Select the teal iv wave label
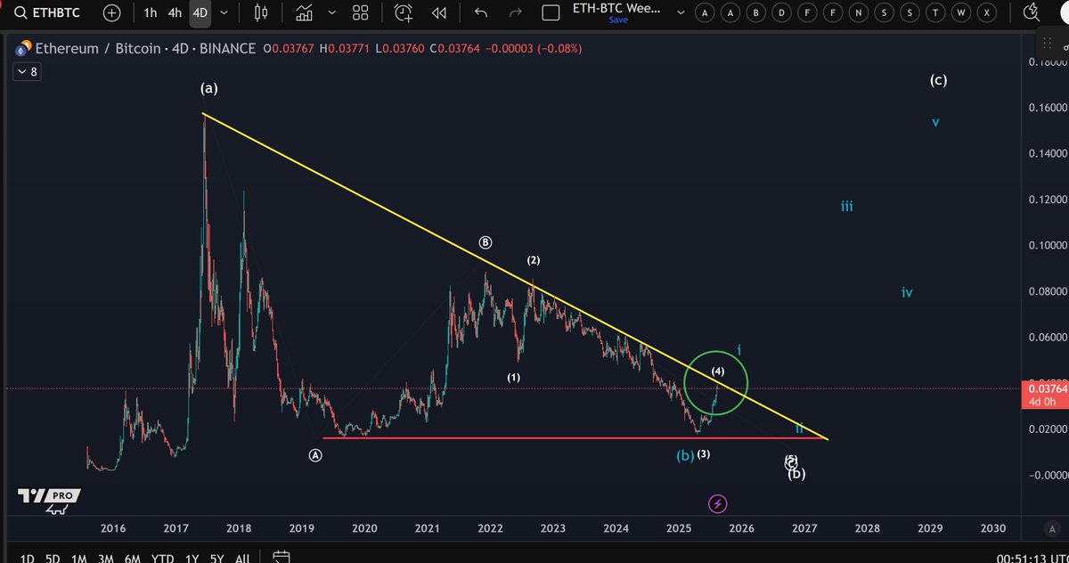Viewport: 1069px width, 563px height. coord(906,291)
